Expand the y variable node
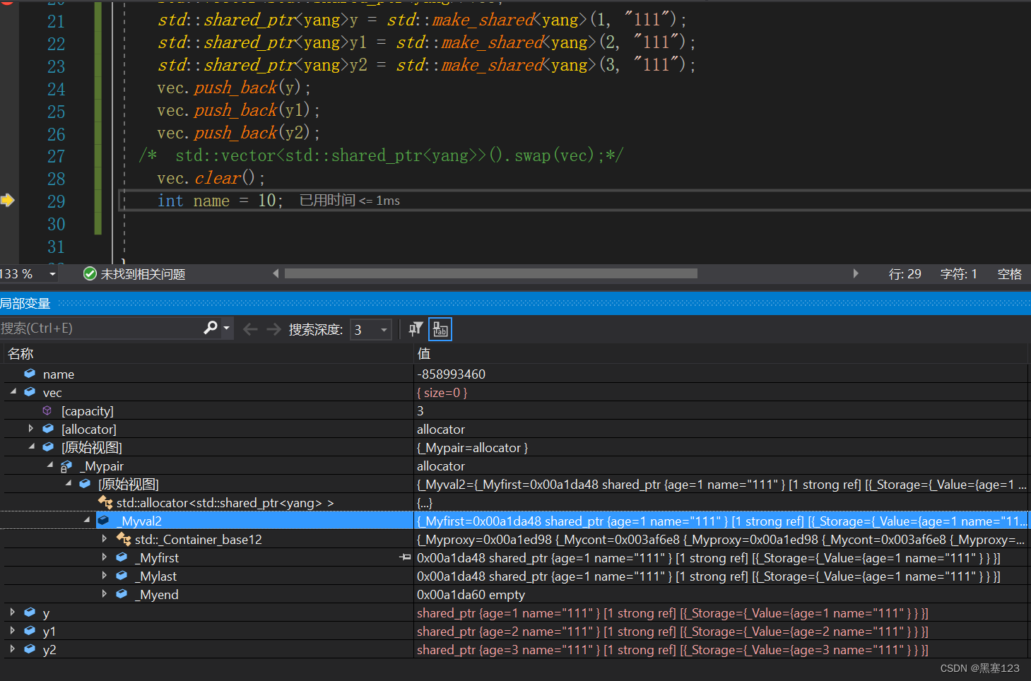 tap(12, 612)
